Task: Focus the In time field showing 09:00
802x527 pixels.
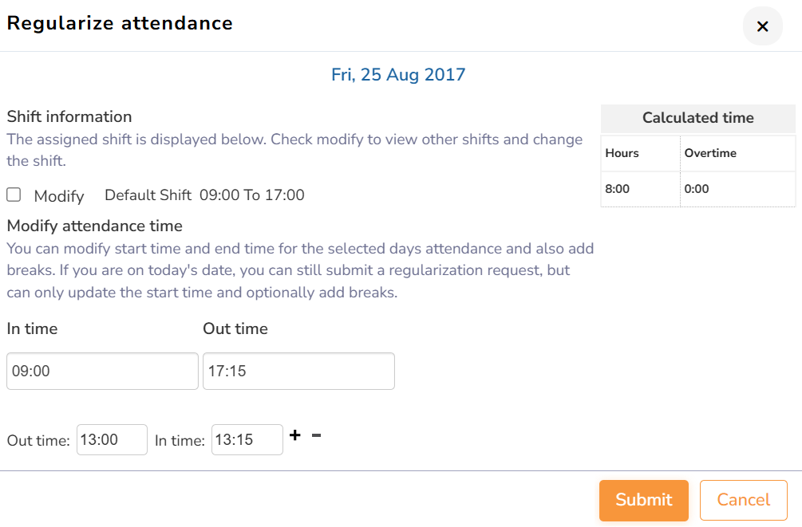Action: [102, 372]
